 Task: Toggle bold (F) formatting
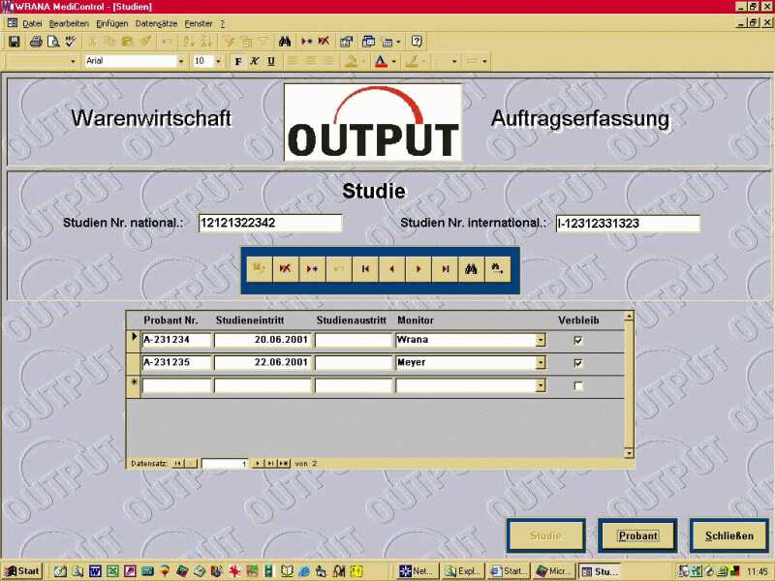click(x=238, y=61)
